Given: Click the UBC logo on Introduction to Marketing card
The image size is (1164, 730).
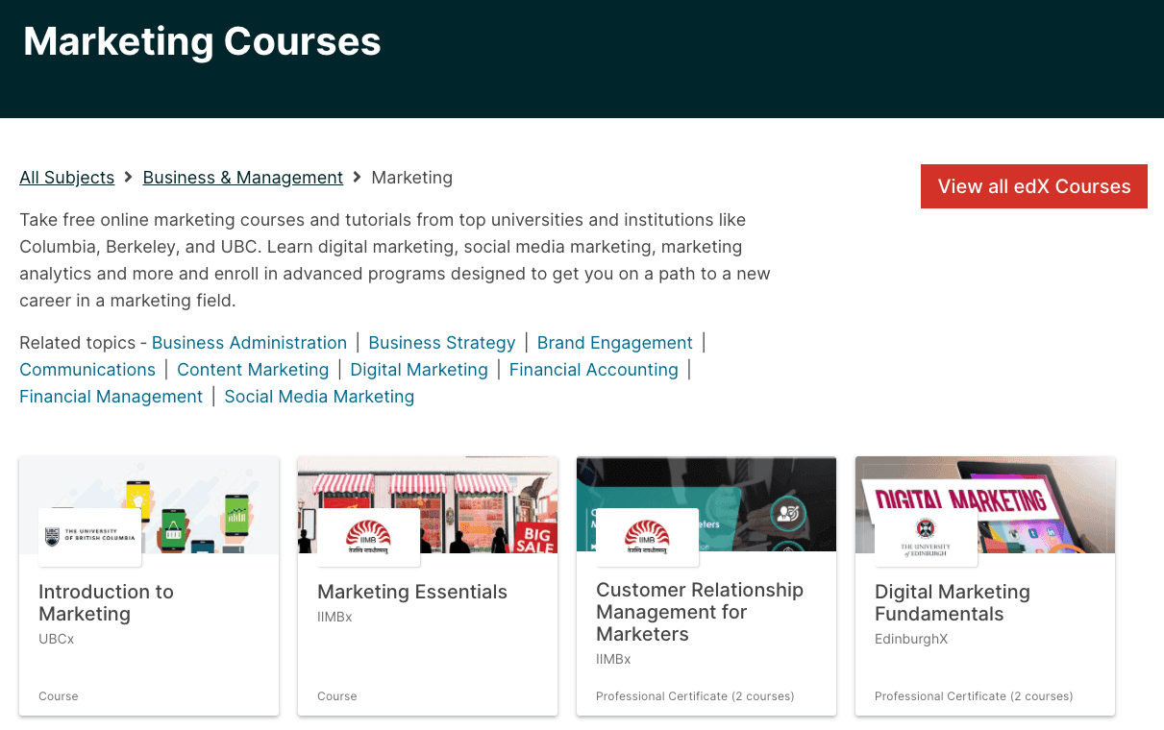Looking at the screenshot, I should click(x=90, y=534).
